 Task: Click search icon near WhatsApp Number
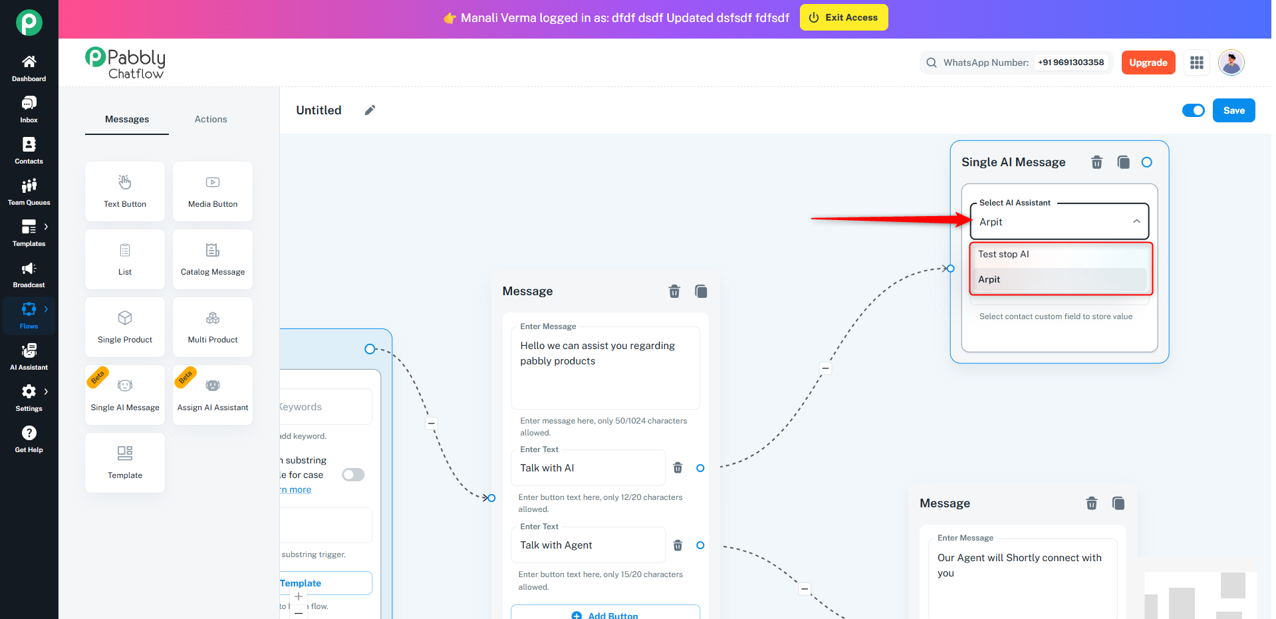(932, 62)
